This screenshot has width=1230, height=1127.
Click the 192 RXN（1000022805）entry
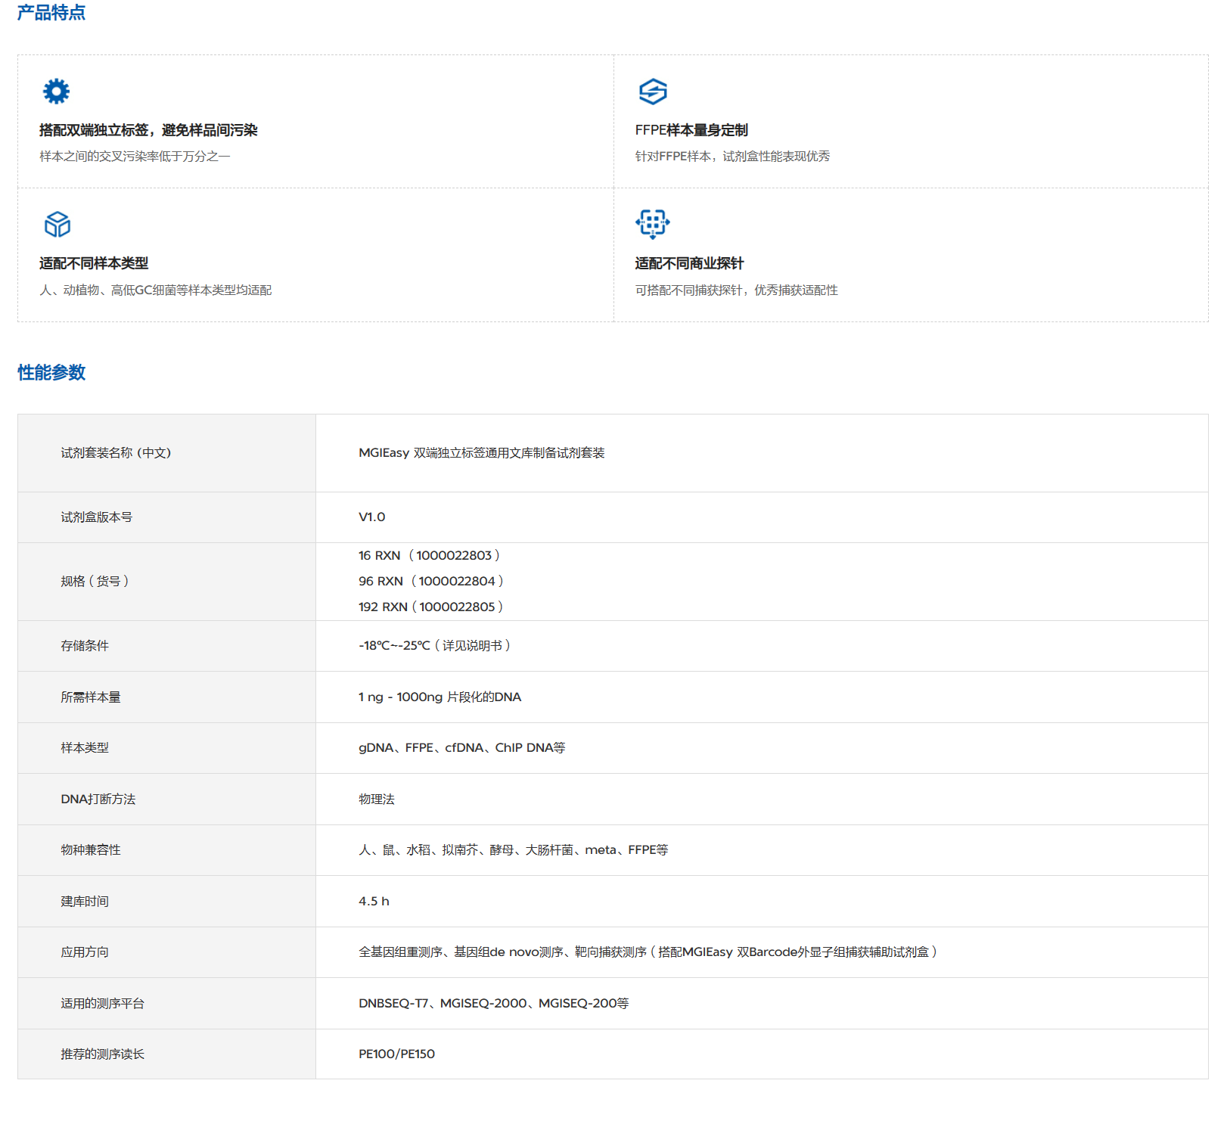click(x=431, y=607)
